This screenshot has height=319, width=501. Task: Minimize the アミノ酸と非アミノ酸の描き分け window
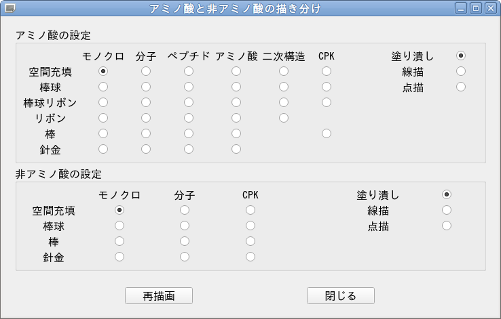click(461, 8)
